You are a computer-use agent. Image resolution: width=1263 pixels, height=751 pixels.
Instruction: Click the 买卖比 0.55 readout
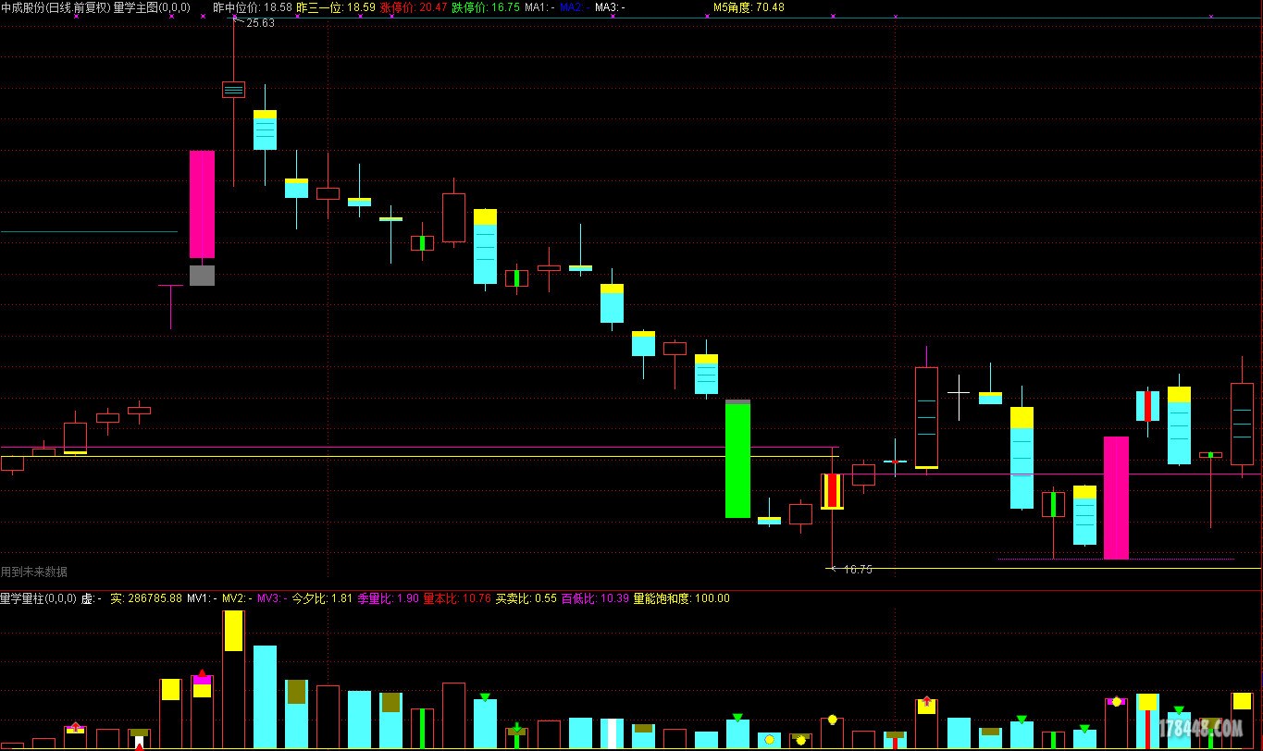click(x=526, y=599)
